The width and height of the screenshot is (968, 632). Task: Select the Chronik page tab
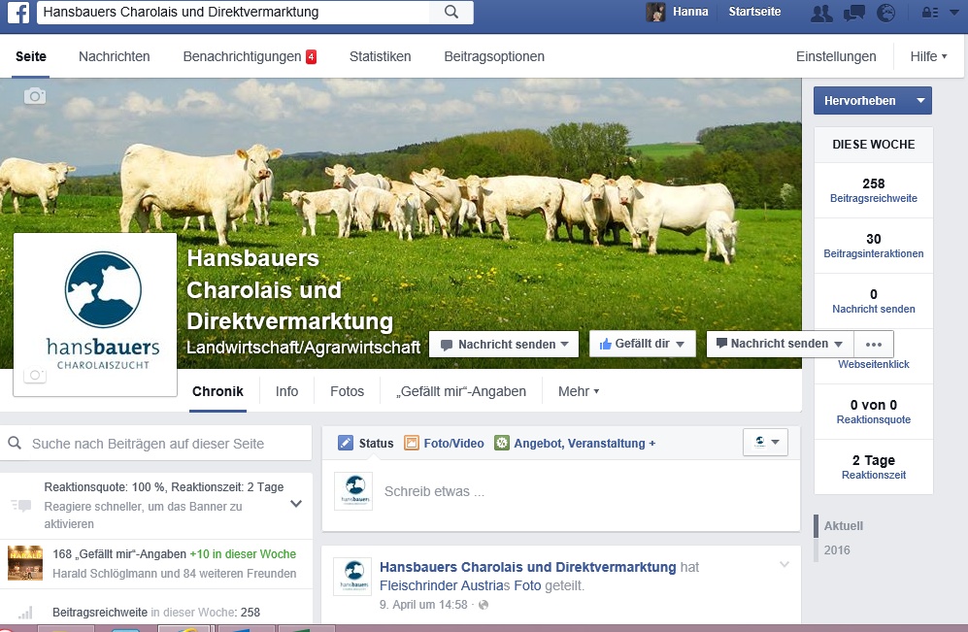click(x=217, y=392)
